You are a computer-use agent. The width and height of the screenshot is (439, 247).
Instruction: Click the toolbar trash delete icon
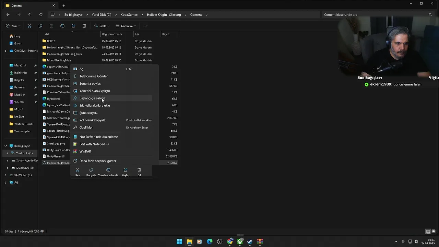pyautogui.click(x=84, y=26)
